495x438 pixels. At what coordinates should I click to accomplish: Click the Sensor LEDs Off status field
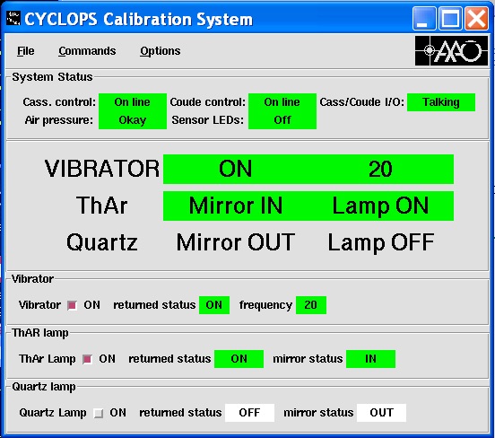pos(282,120)
